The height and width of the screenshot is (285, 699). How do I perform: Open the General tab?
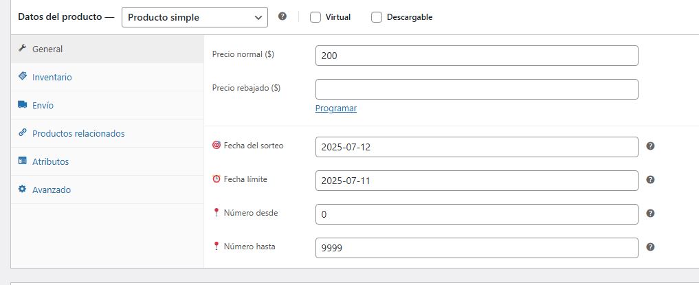[47, 49]
